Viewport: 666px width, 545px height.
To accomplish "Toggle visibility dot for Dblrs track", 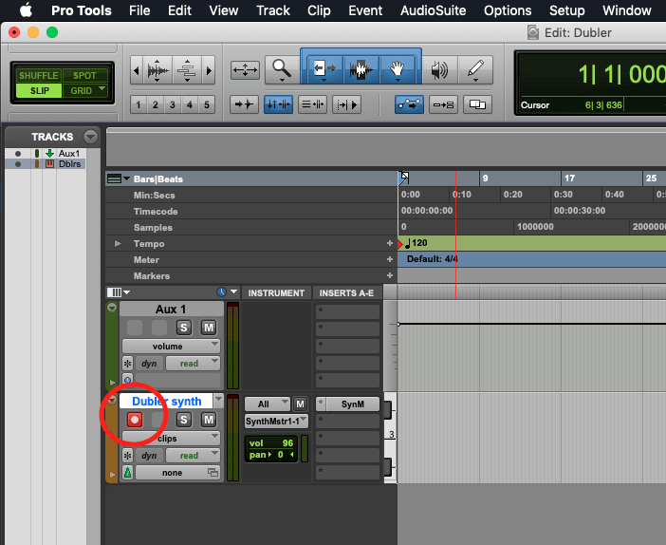I will click(18, 164).
